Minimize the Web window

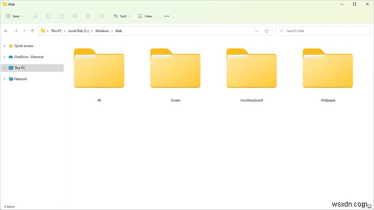point(342,4)
